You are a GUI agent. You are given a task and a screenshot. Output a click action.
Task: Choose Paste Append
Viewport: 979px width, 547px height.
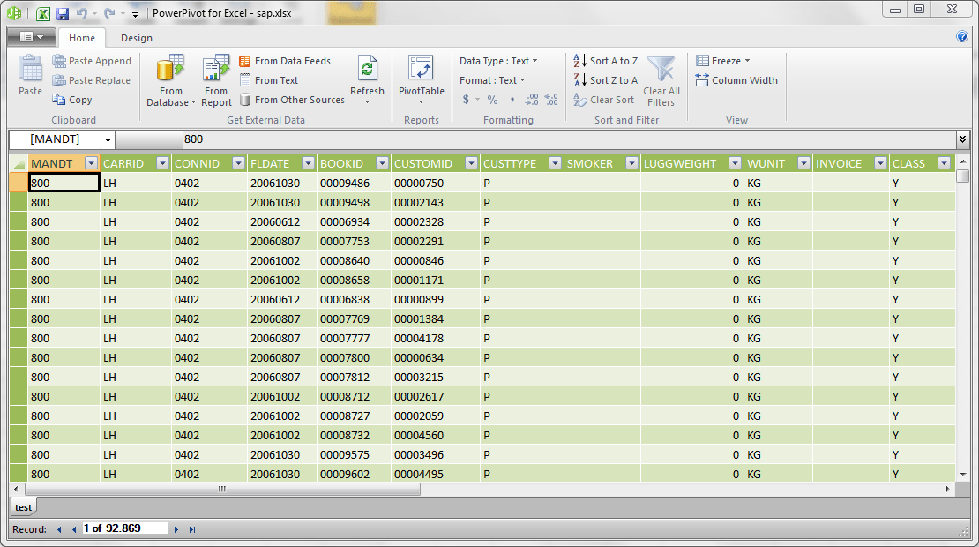(92, 61)
